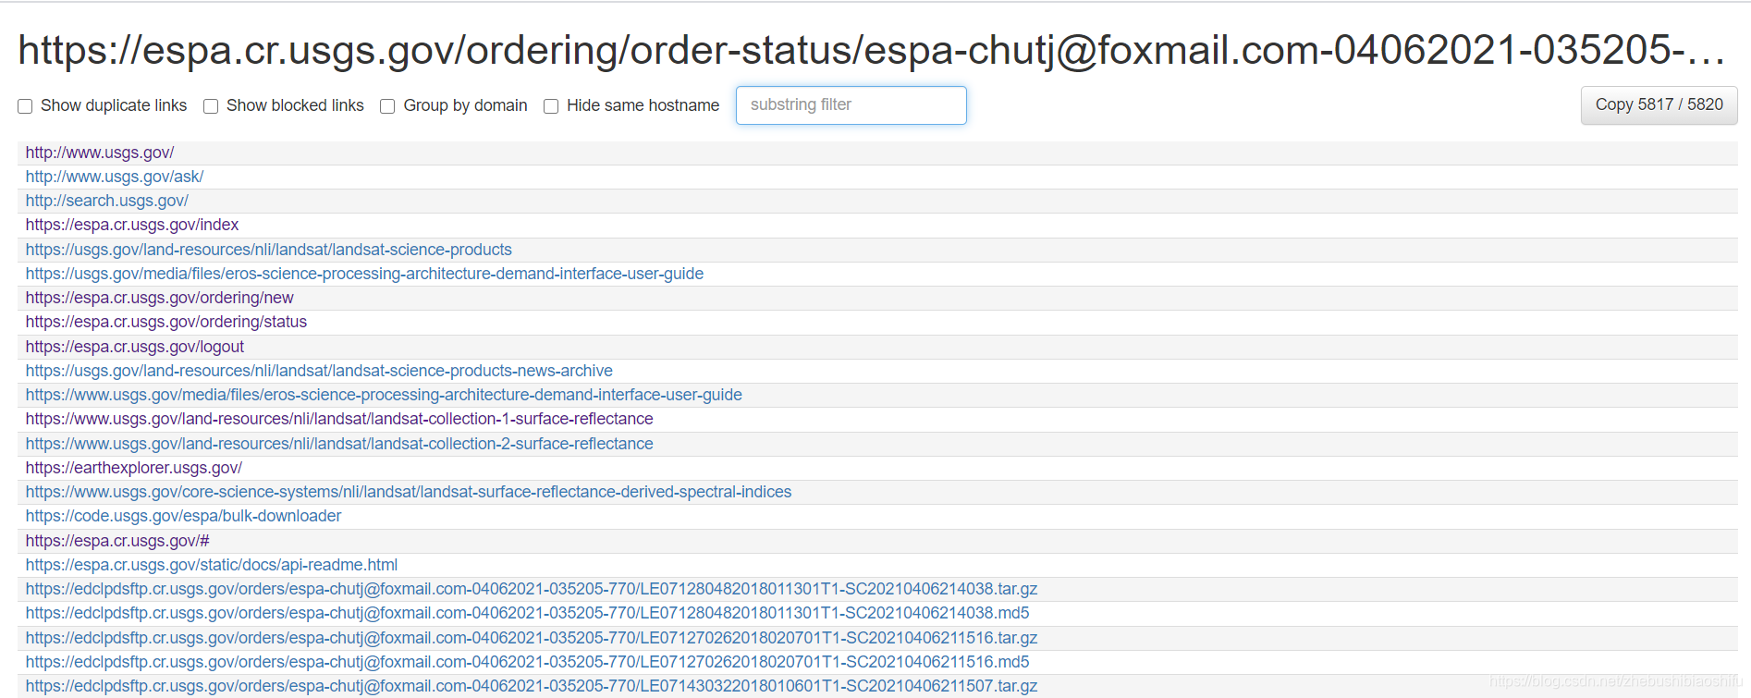The width and height of the screenshot is (1751, 698).
Task: Open the landsat-science-products link
Action: [x=268, y=250]
